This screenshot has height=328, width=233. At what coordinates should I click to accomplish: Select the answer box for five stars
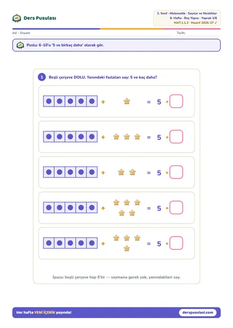[x=176, y=208]
